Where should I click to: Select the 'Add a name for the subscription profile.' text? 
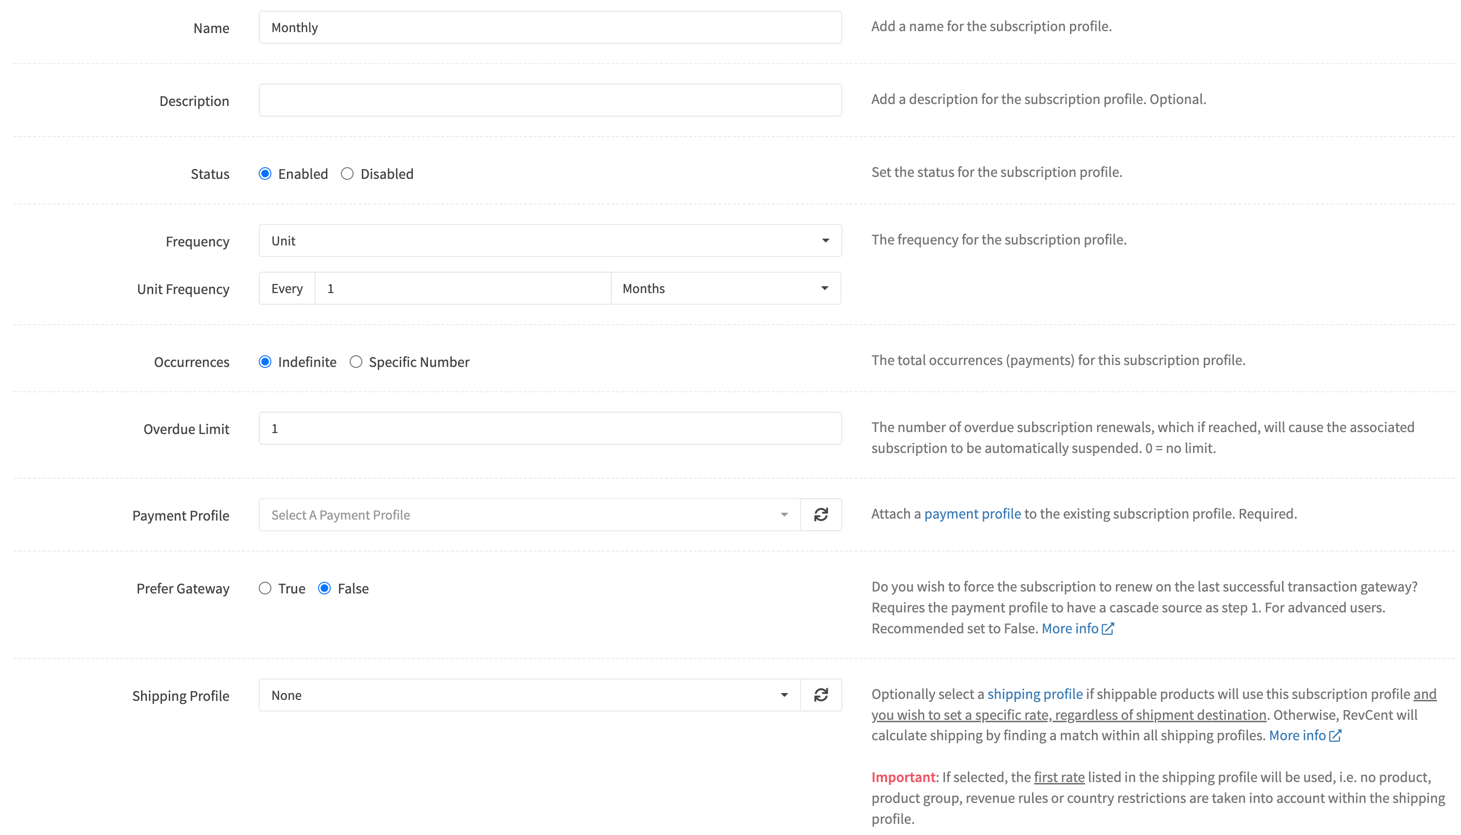click(x=992, y=26)
